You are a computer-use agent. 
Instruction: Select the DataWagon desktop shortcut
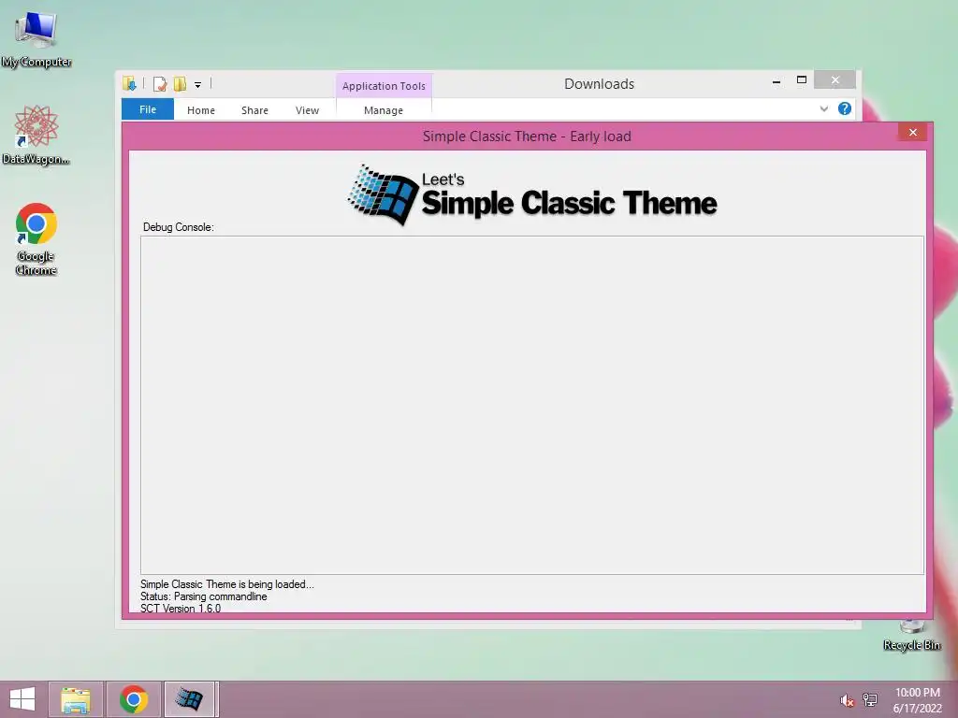pyautogui.click(x=36, y=135)
